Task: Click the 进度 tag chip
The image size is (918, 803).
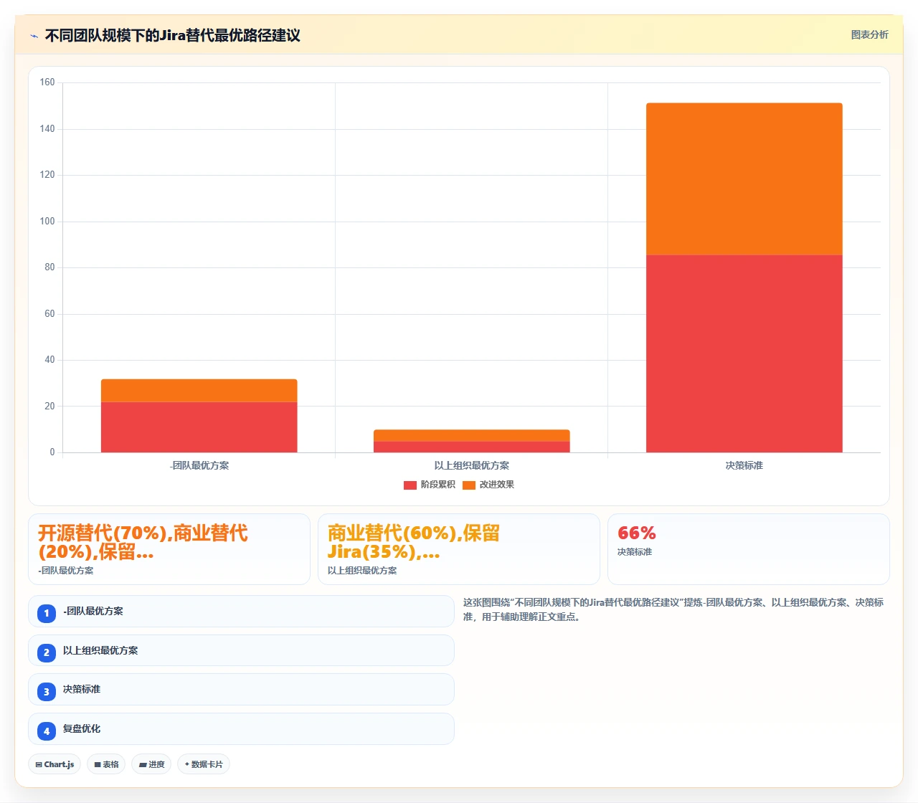Action: pos(152,764)
